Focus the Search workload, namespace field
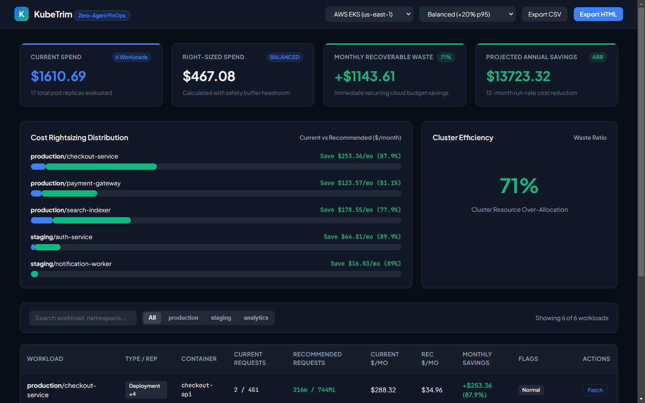This screenshot has width=645, height=403. 83,318
